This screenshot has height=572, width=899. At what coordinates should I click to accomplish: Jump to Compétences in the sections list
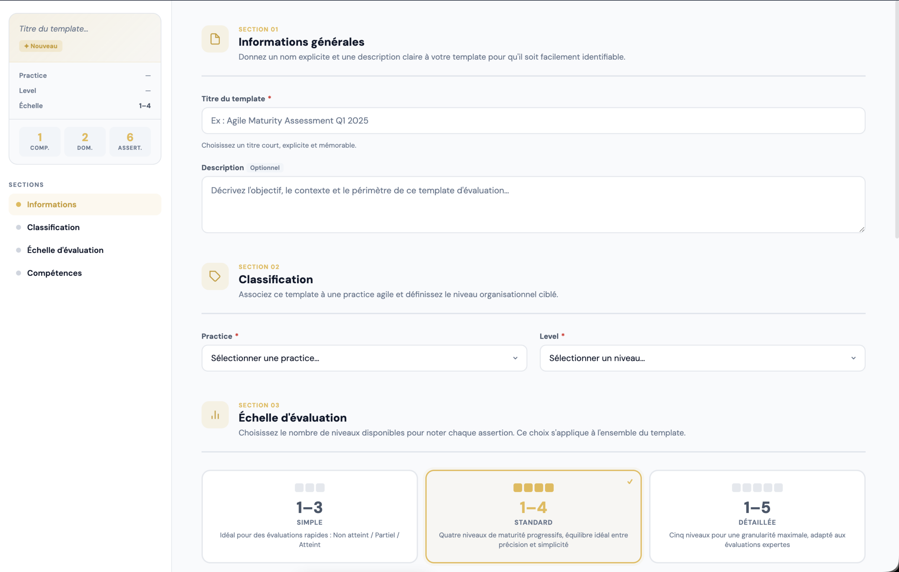tap(54, 273)
